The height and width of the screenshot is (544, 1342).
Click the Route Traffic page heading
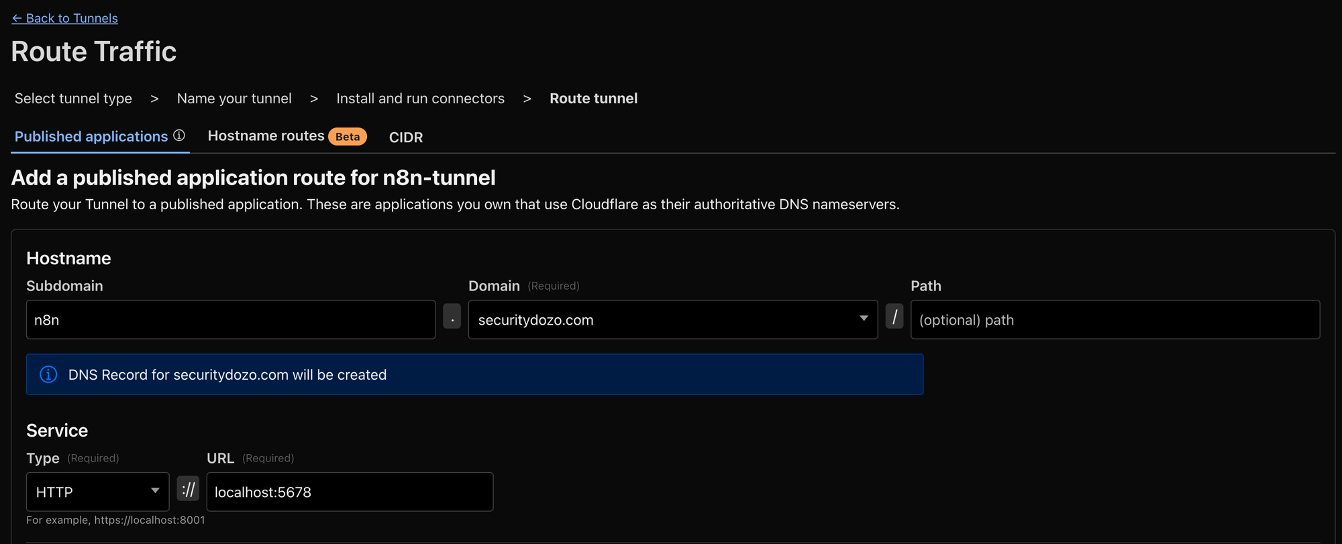[94, 52]
